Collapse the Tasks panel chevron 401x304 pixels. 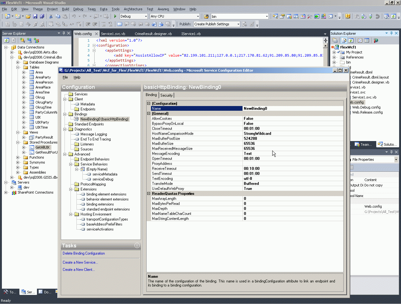[137, 246]
